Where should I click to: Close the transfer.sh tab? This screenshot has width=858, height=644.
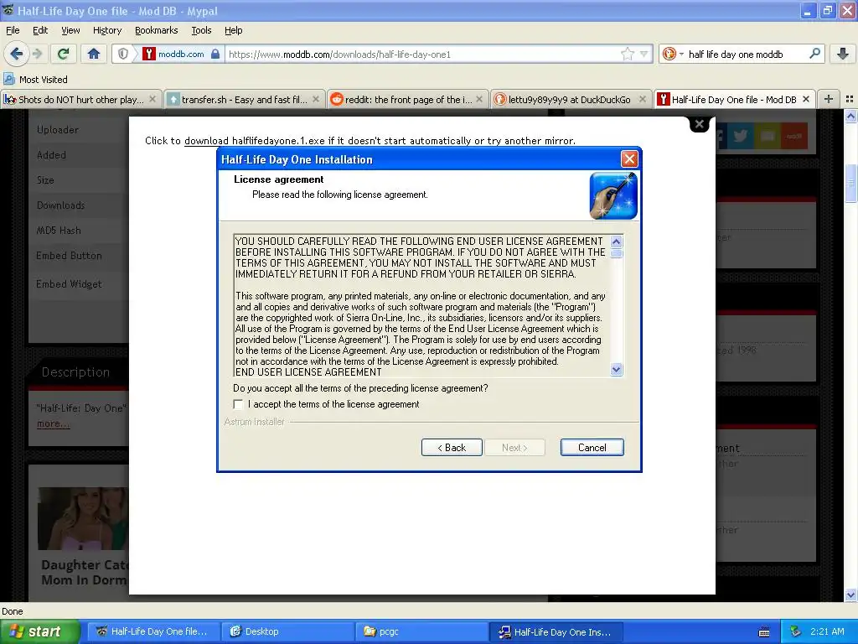point(316,99)
